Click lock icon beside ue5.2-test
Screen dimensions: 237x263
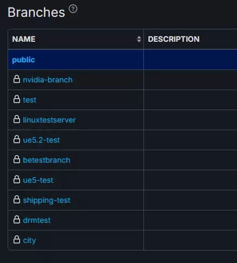[x=17, y=139]
